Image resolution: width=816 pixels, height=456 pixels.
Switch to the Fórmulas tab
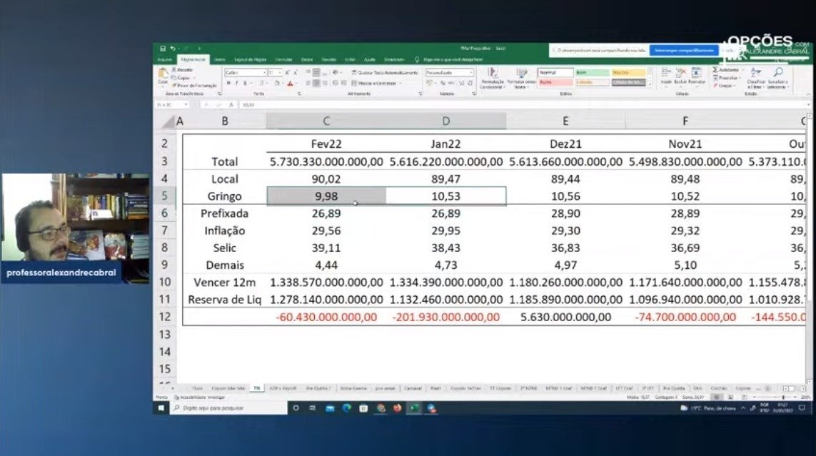[283, 60]
